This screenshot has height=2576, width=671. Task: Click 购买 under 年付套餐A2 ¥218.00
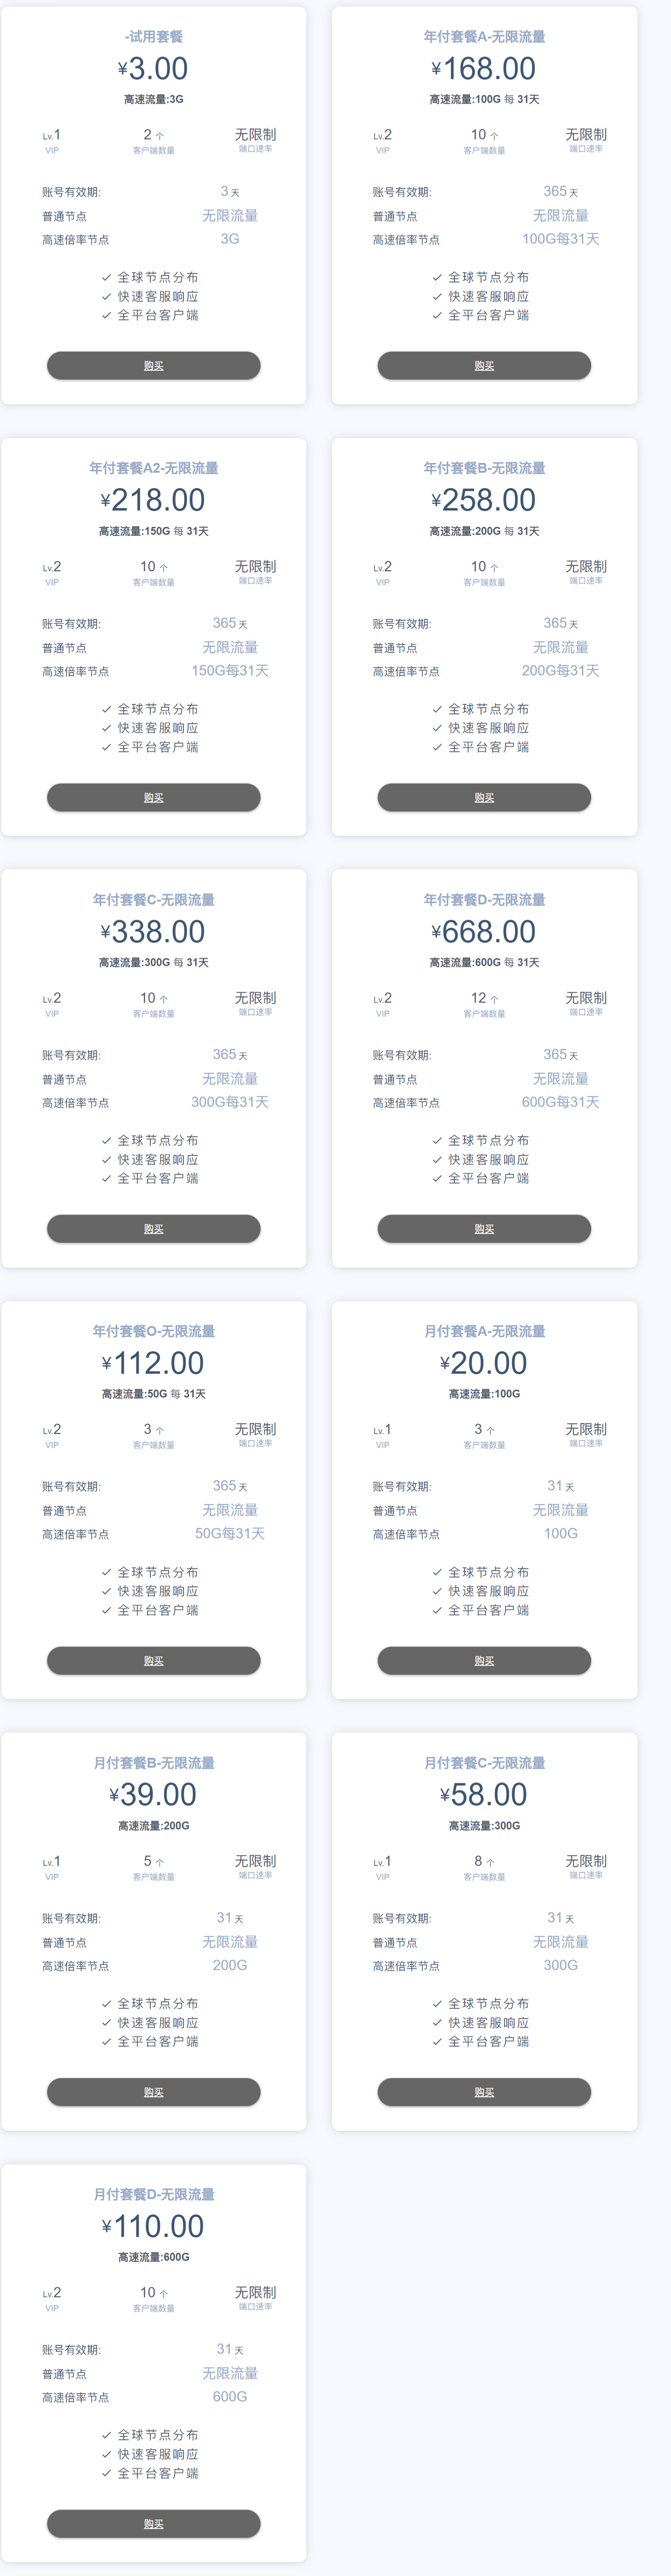153,797
